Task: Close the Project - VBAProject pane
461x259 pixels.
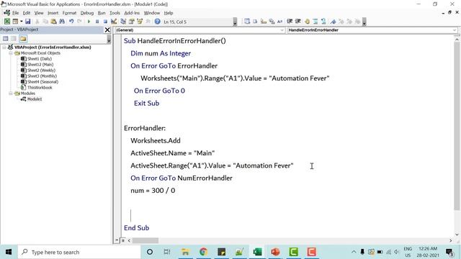Action: (x=107, y=30)
